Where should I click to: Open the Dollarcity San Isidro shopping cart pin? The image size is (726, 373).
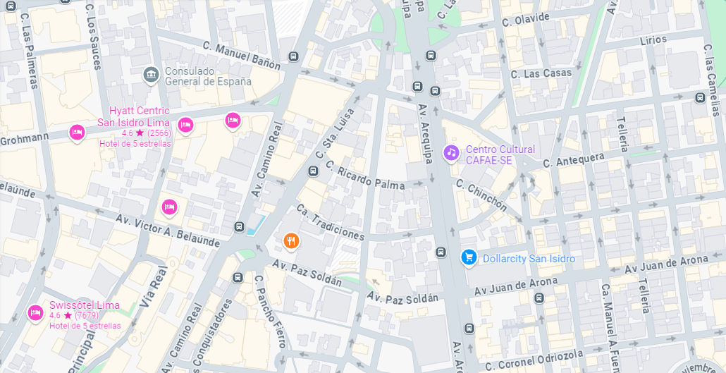click(469, 257)
